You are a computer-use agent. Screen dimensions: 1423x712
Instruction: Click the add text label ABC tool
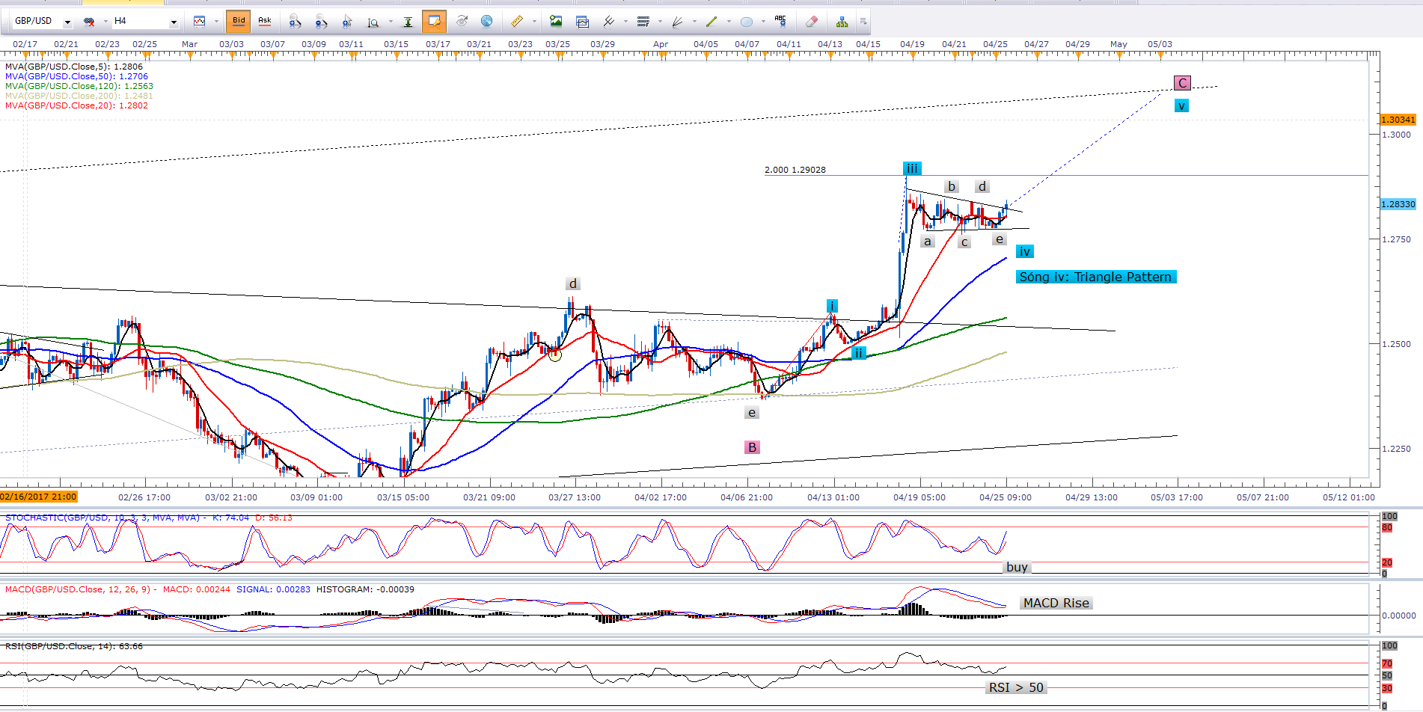tap(780, 21)
